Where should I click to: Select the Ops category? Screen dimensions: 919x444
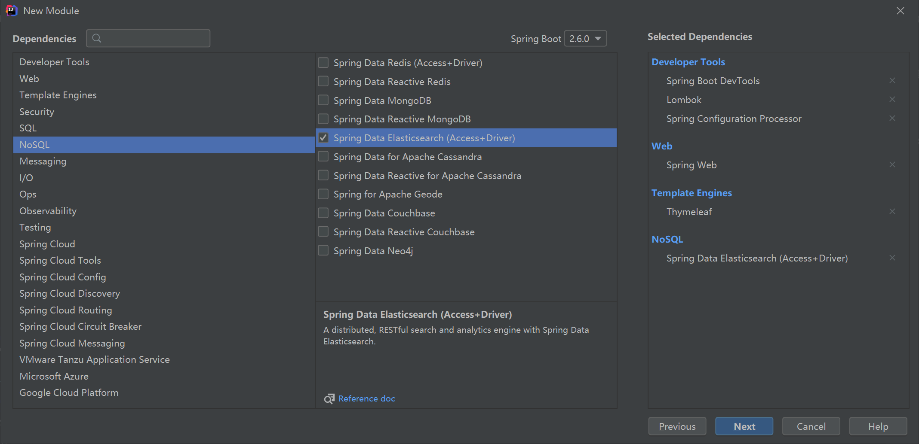click(164, 195)
